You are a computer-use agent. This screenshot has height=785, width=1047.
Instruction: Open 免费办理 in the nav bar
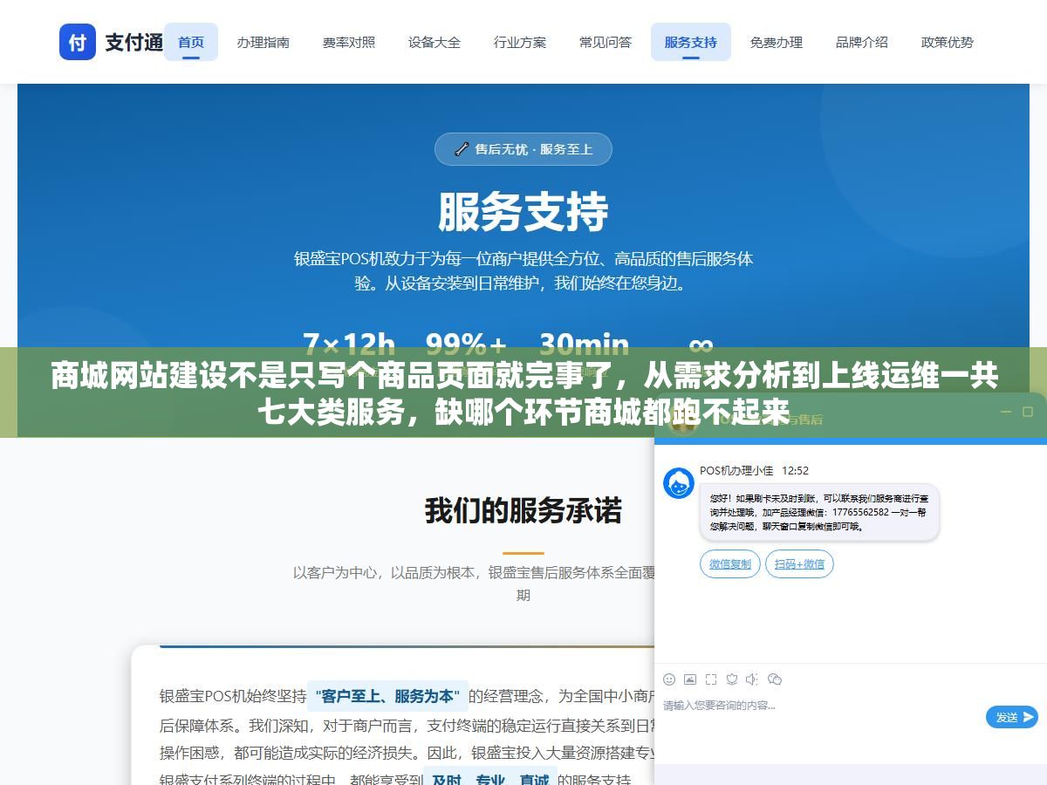777,42
